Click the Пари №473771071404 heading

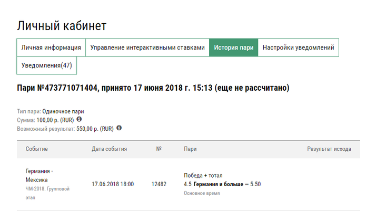(153, 88)
